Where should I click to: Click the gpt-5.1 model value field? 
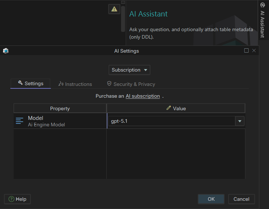(172, 121)
